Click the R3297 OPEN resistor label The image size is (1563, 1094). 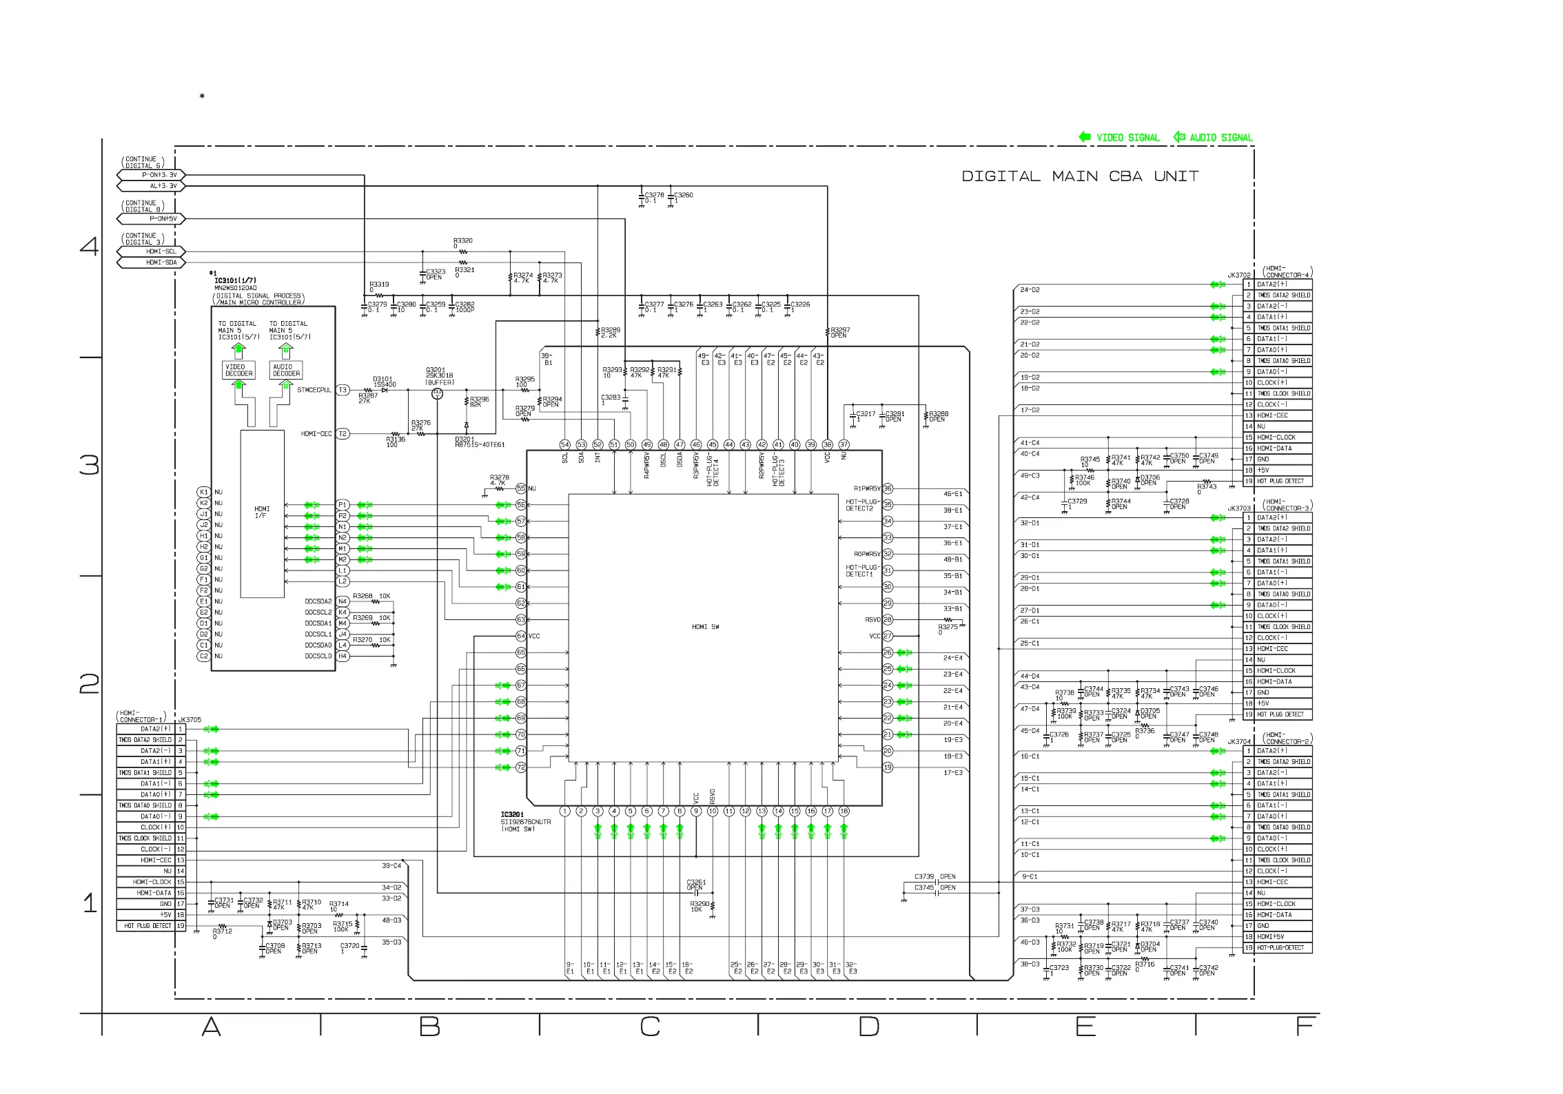(x=840, y=332)
